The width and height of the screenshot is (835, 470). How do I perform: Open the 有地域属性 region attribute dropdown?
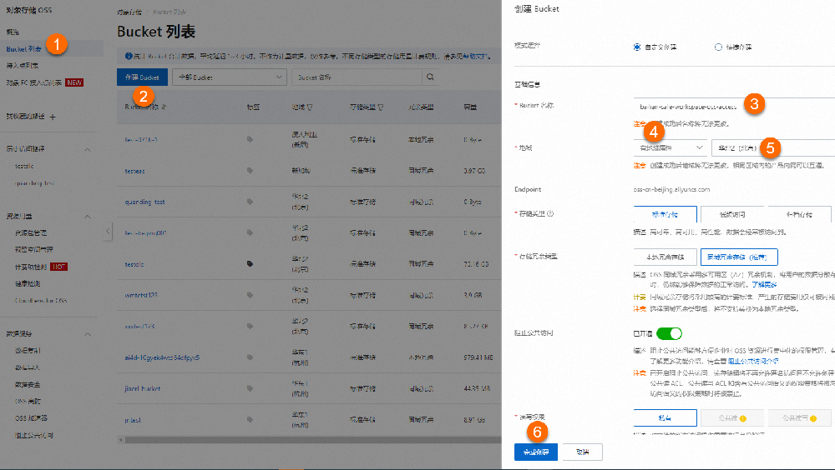[671, 147]
